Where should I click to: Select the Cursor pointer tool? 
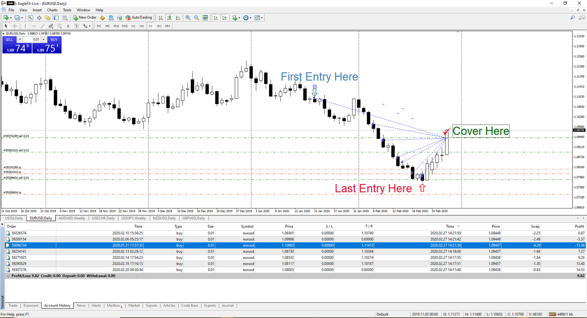[x=6, y=26]
